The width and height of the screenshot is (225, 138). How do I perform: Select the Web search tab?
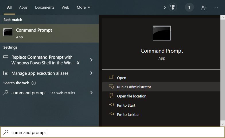(65, 7)
